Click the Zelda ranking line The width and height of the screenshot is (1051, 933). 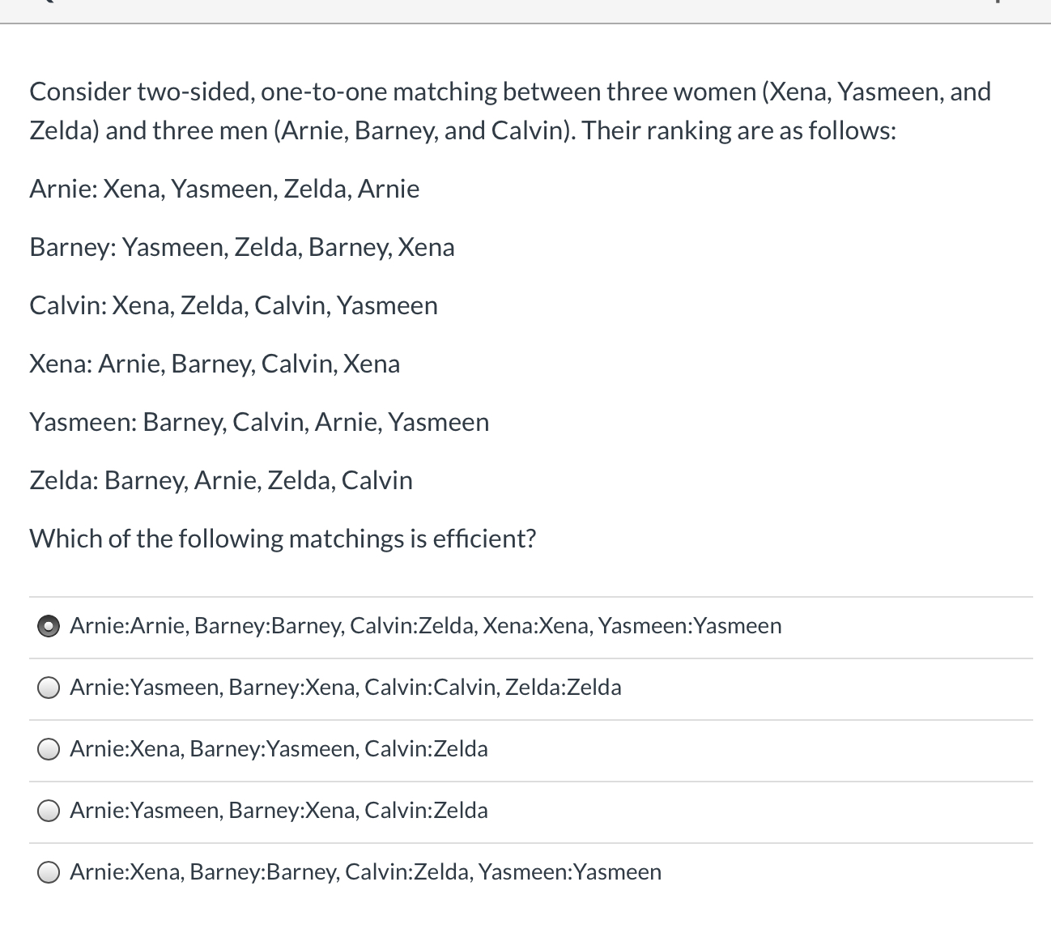(x=221, y=480)
